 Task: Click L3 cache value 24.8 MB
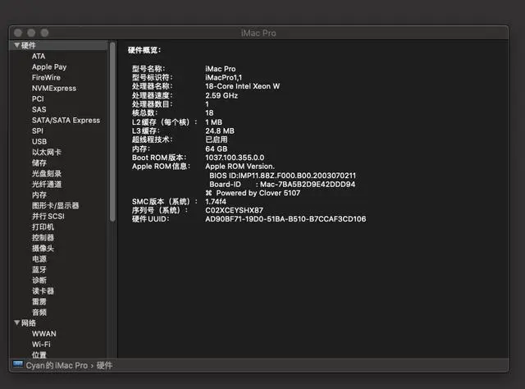coord(220,131)
